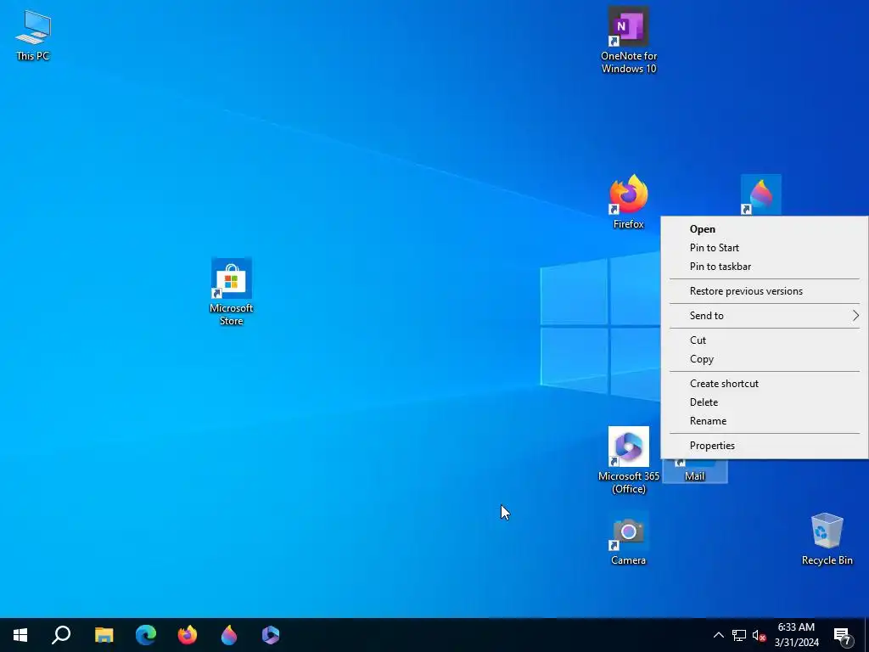Choose Open in the context menu
This screenshot has height=652, width=869.
tap(765, 229)
